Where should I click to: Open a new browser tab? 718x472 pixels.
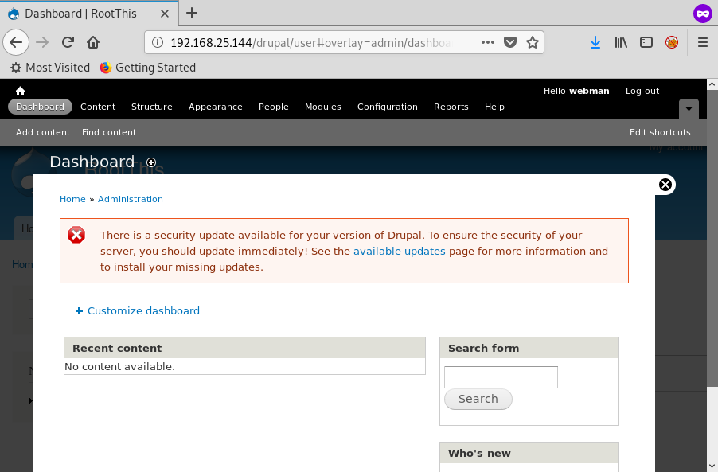pyautogui.click(x=192, y=13)
